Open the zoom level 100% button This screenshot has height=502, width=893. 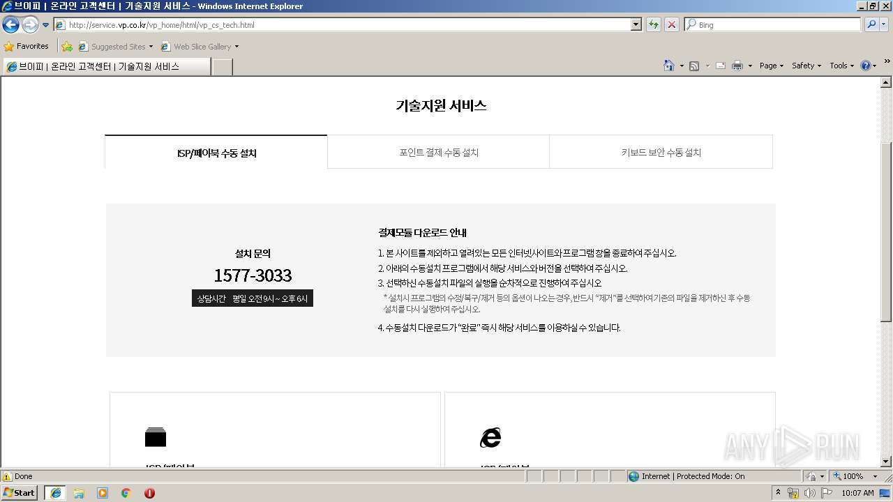point(849,476)
